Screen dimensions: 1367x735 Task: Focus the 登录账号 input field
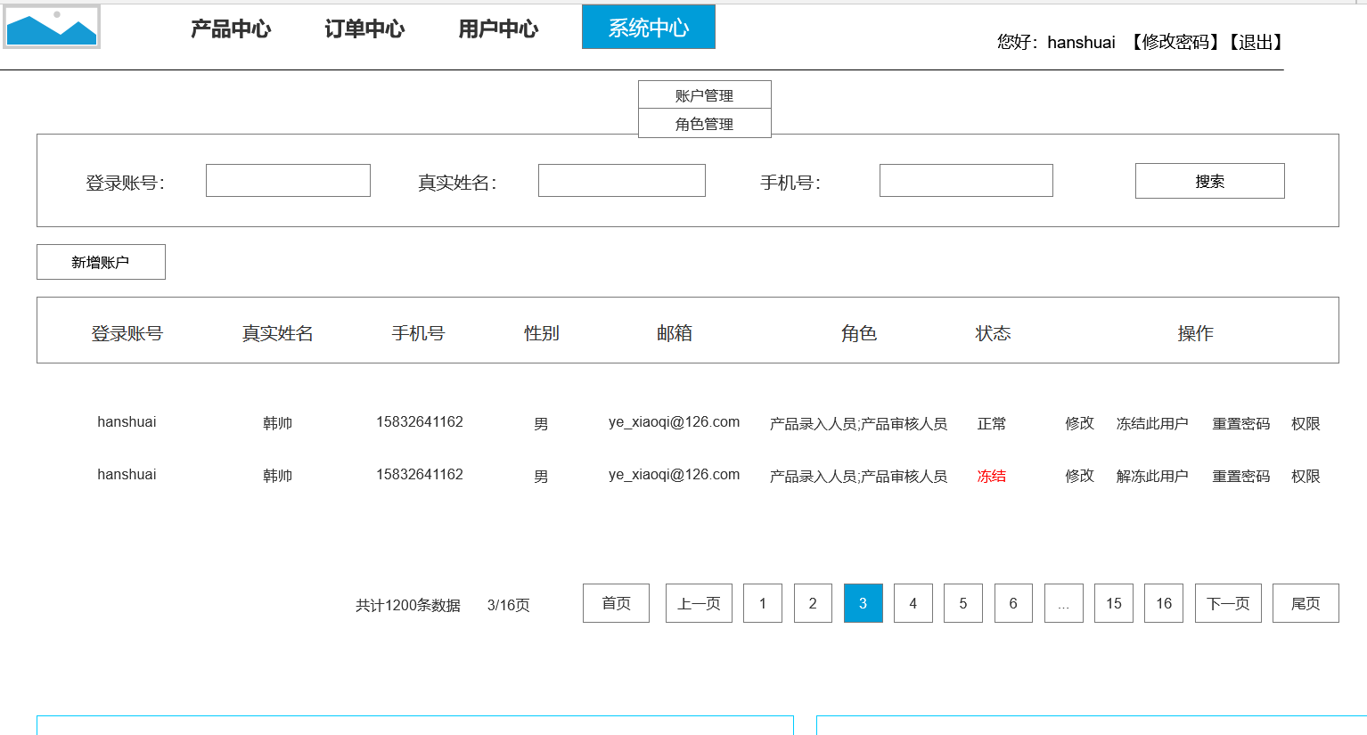click(288, 180)
